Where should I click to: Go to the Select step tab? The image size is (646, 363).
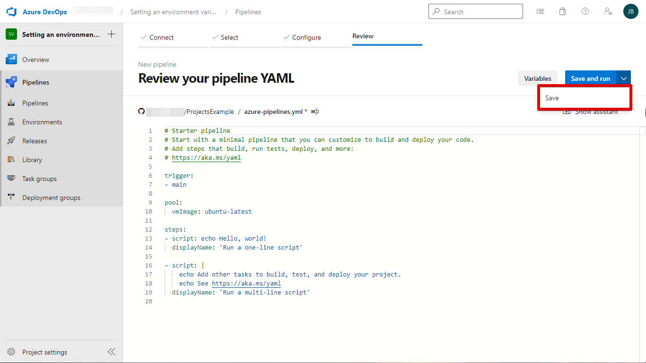tap(229, 37)
